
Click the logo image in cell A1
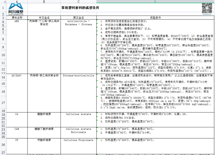(x=16, y=9)
